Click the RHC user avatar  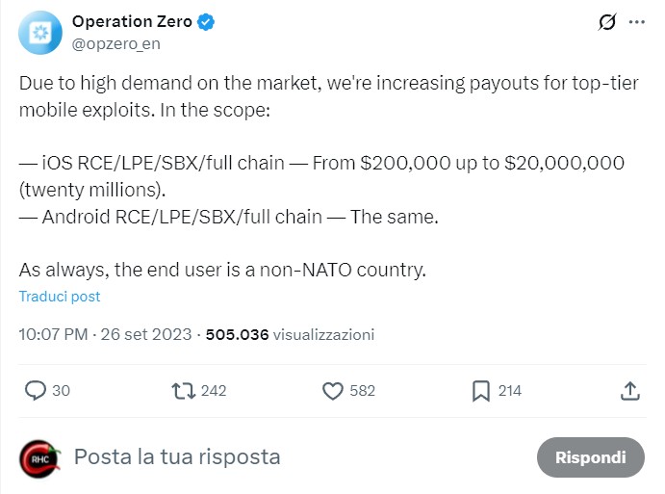40,456
